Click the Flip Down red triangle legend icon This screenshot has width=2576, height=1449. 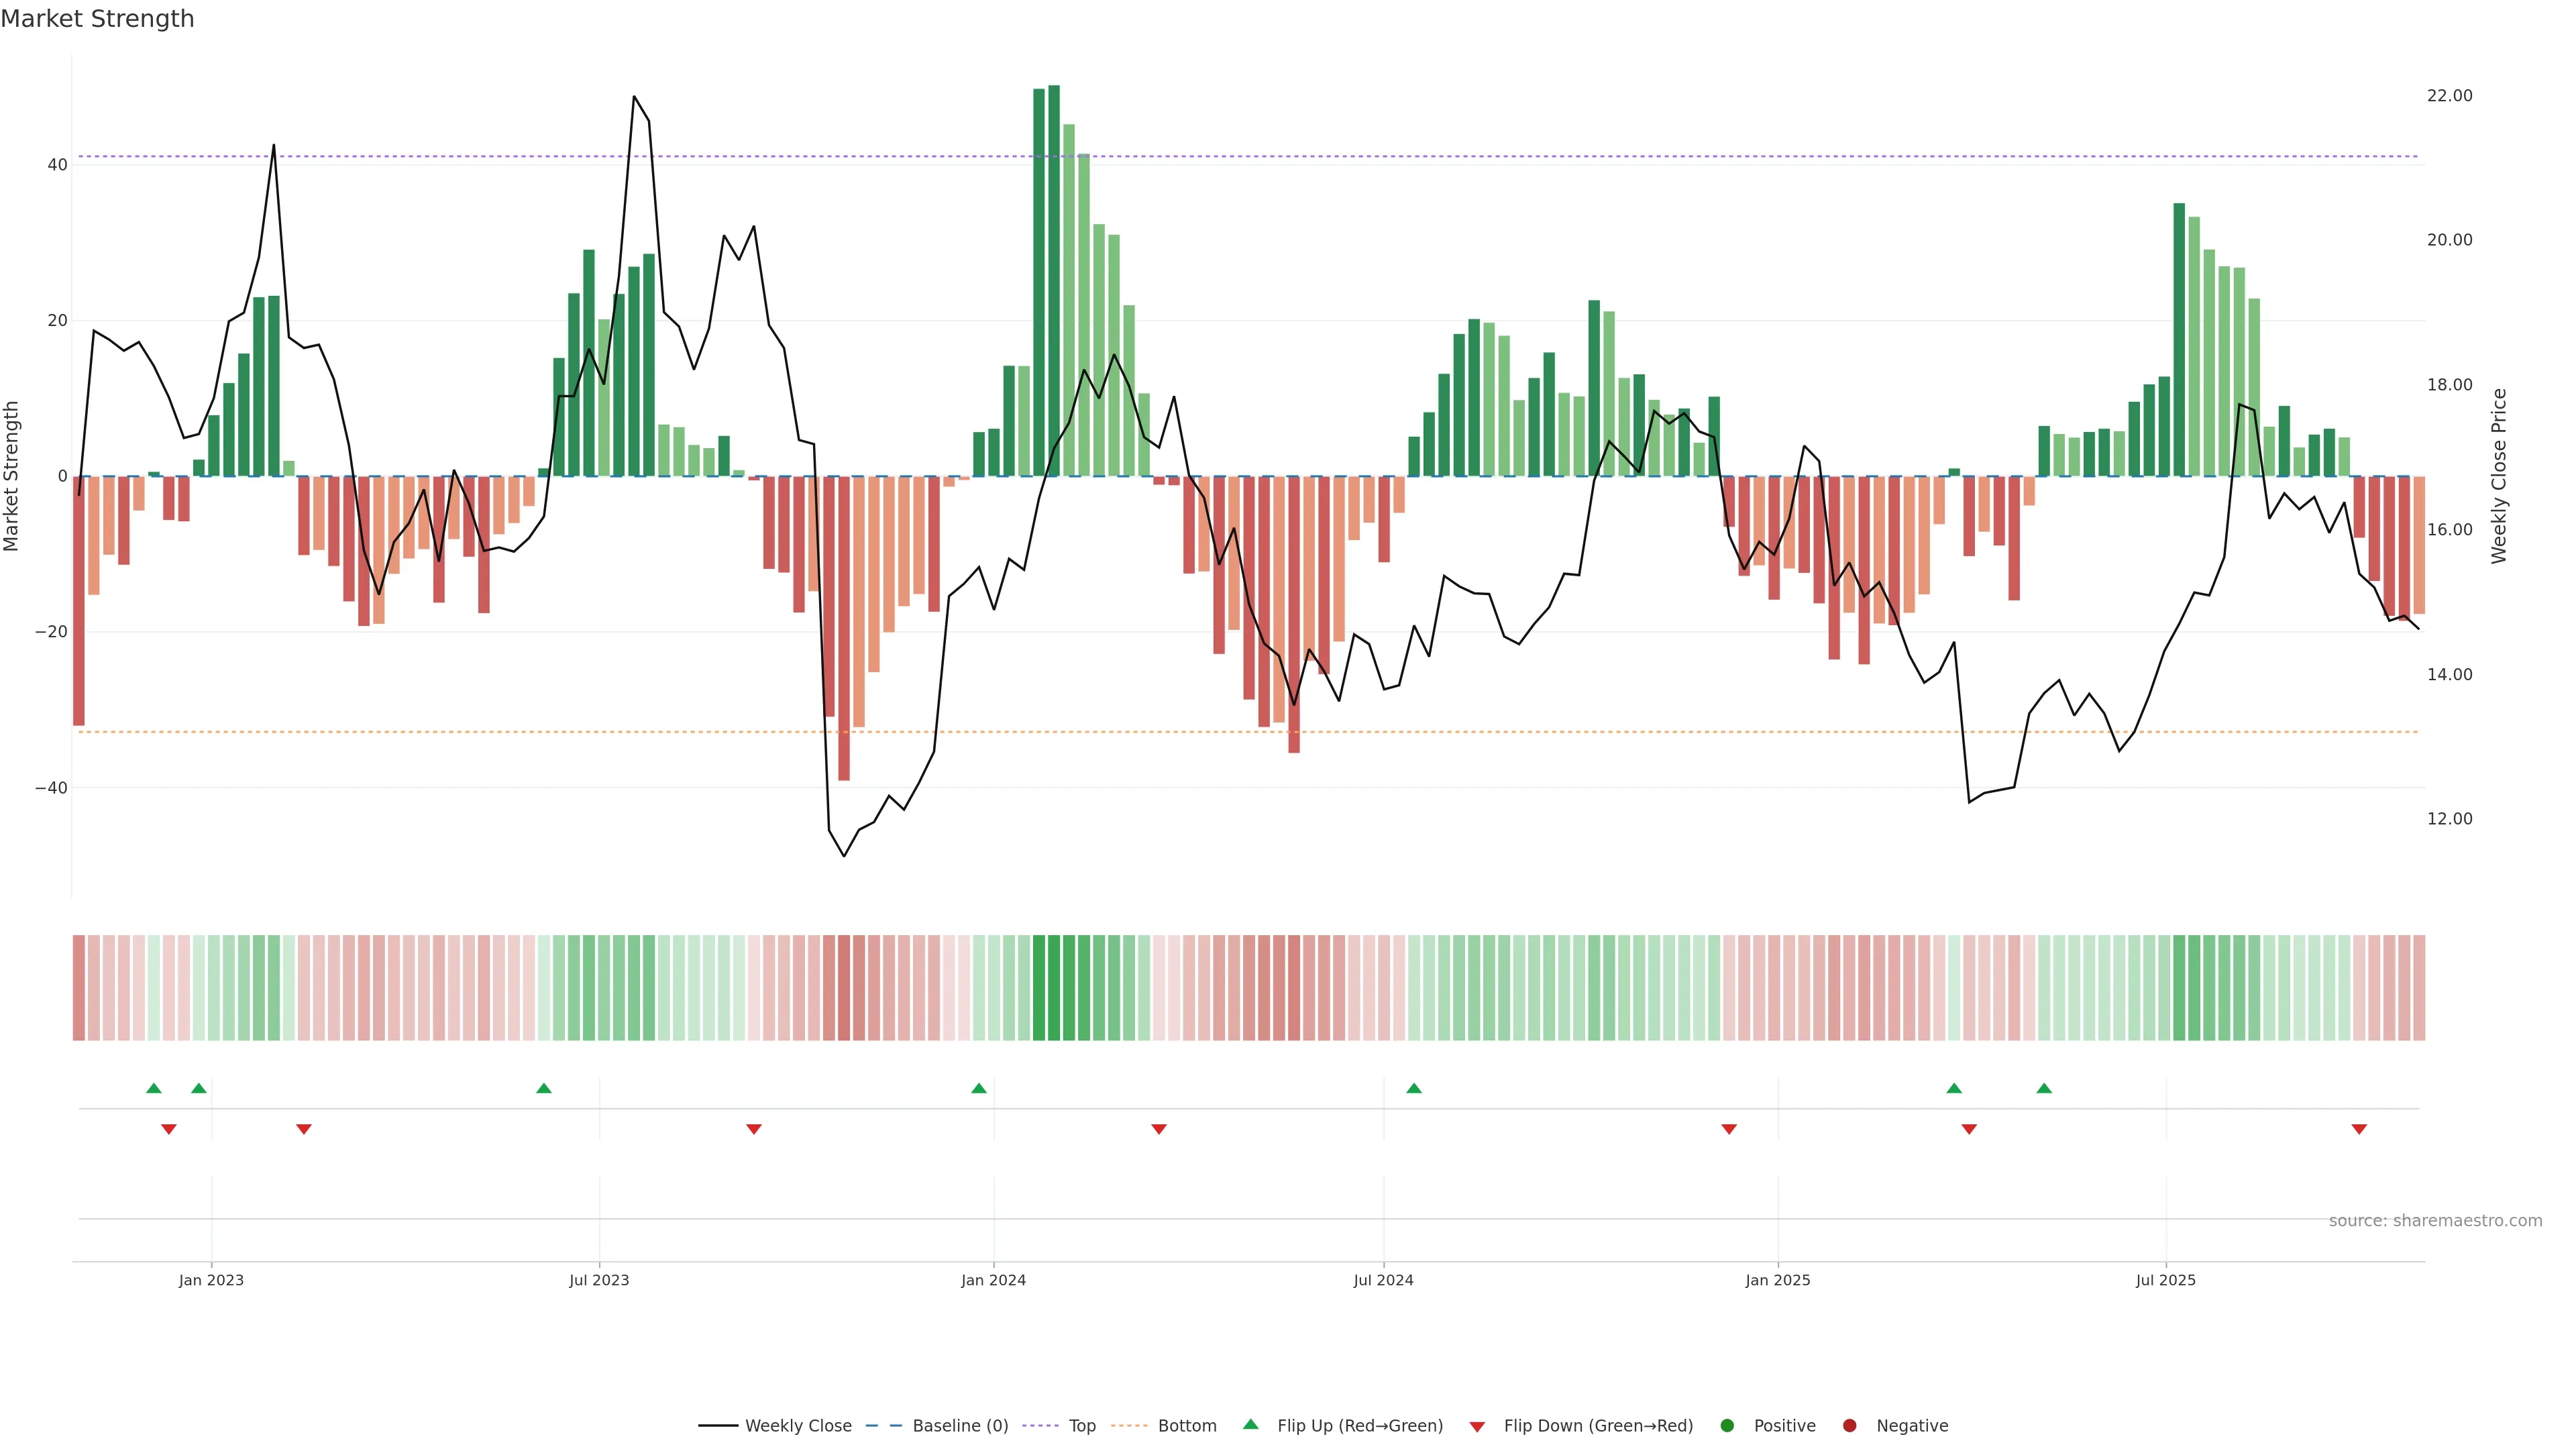pyautogui.click(x=1477, y=1427)
